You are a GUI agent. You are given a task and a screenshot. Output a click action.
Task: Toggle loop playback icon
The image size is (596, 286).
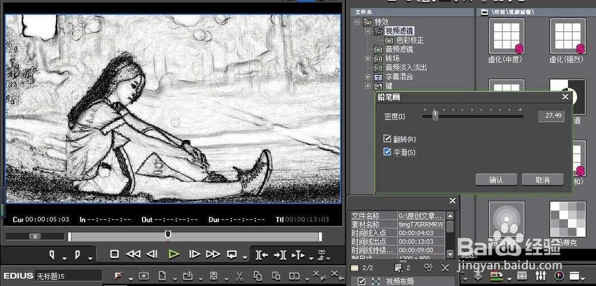[232, 254]
